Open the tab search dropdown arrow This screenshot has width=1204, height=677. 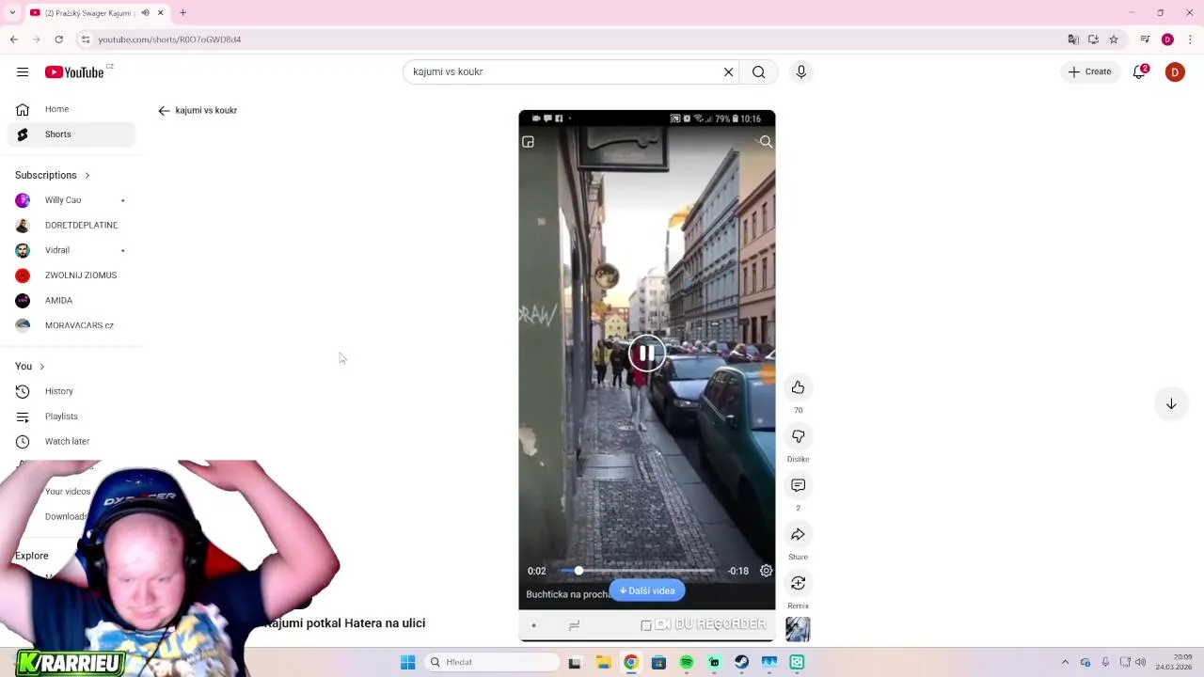12,13
